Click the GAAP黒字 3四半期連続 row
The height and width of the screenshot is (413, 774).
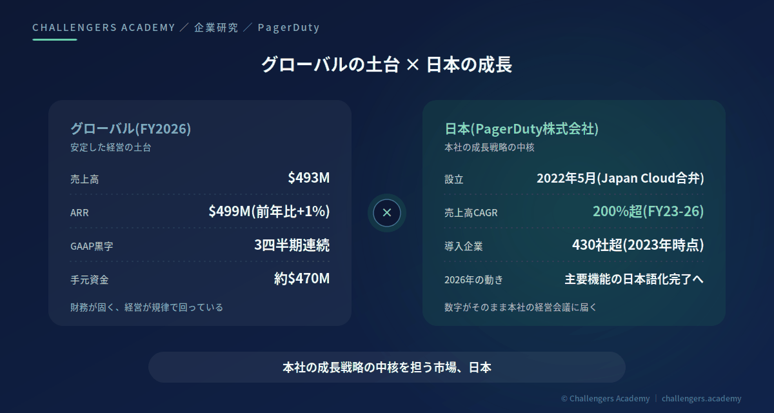click(x=200, y=245)
